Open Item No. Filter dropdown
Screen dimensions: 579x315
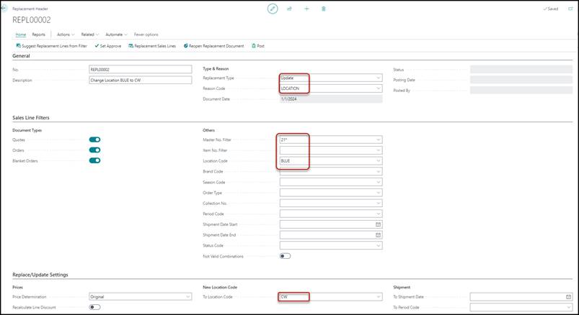(378, 150)
